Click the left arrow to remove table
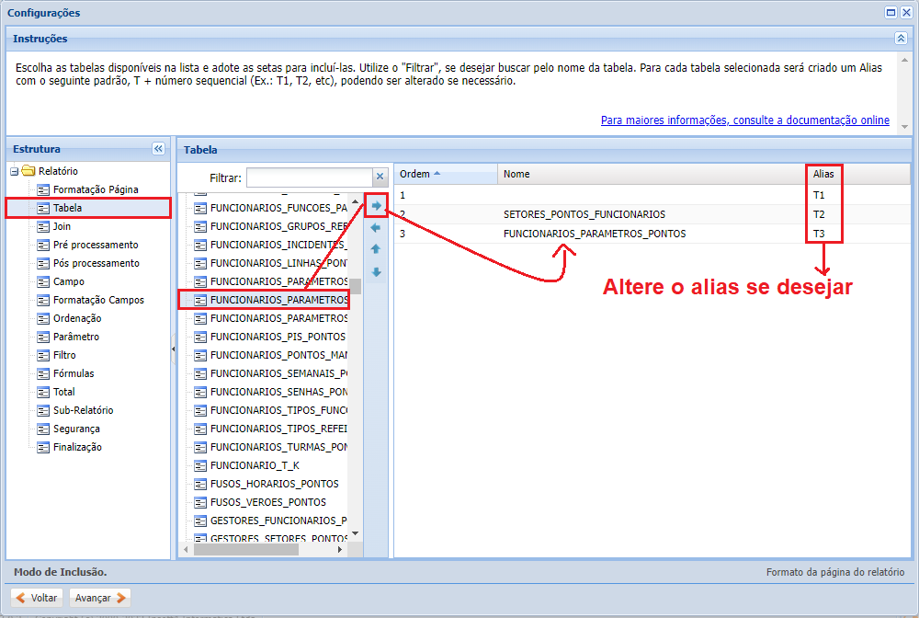 pos(376,227)
